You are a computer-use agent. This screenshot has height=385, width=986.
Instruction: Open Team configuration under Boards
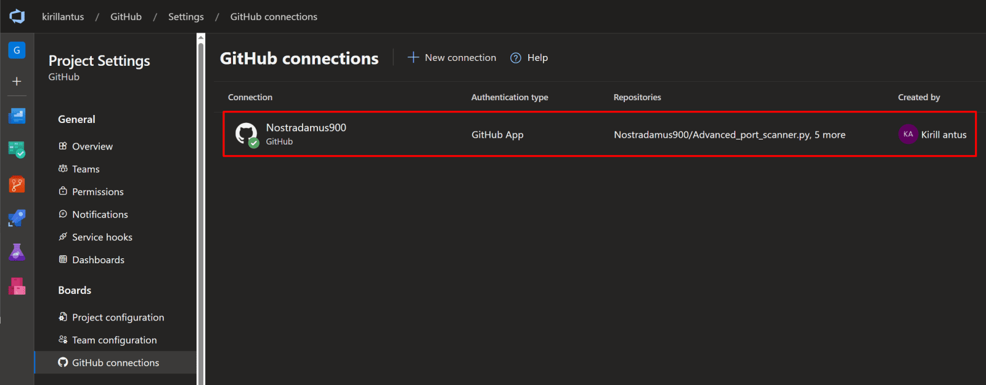(114, 340)
